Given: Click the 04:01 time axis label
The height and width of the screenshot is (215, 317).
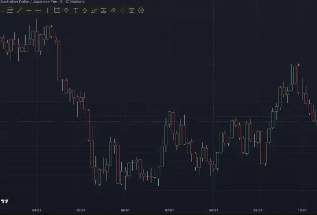Looking at the screenshot, I should [37, 210].
